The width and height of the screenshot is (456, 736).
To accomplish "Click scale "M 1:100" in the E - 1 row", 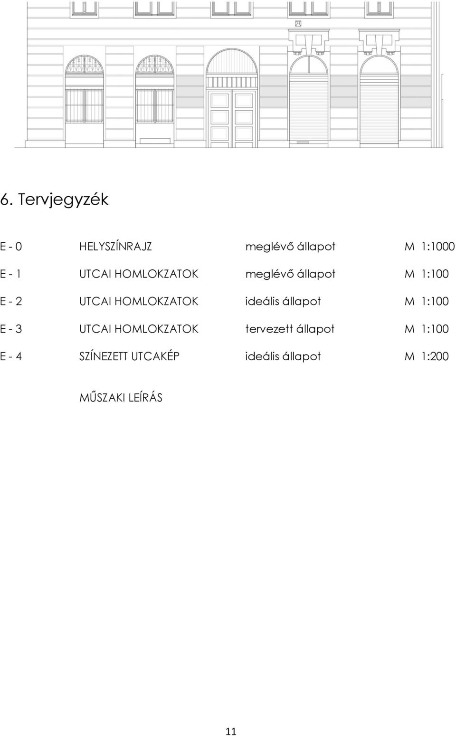I will coord(427,274).
